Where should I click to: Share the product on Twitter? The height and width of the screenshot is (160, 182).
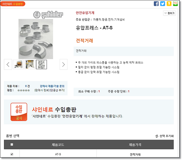coord(163,4)
